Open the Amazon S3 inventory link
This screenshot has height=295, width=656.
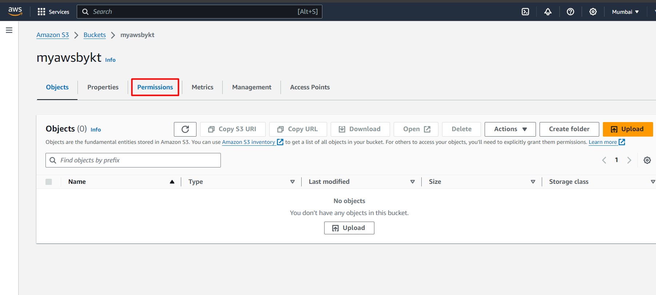click(x=249, y=142)
